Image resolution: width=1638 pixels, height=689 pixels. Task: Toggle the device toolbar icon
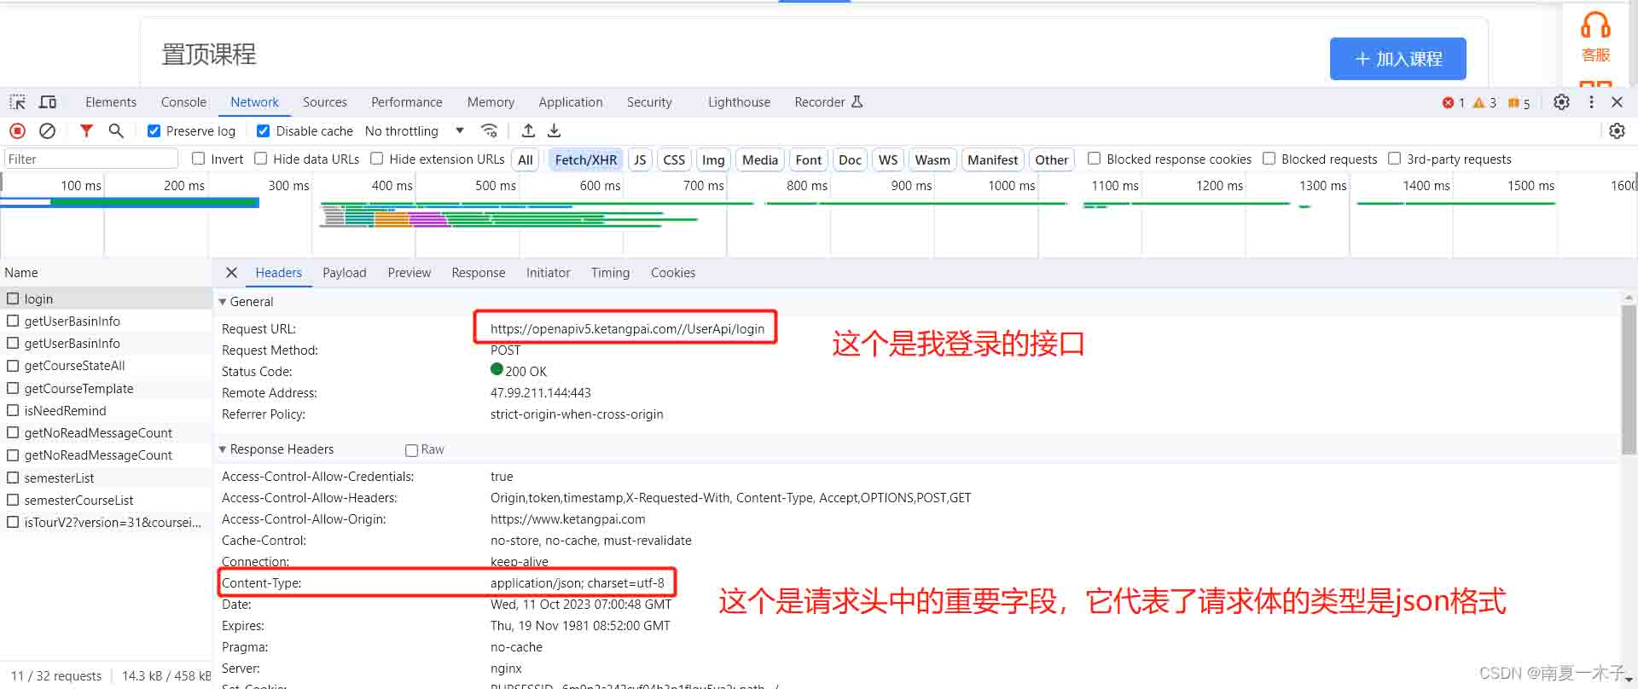coord(49,102)
